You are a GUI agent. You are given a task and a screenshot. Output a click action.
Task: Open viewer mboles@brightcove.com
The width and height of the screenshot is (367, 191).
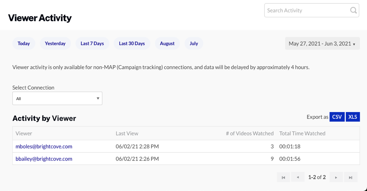pos(44,147)
